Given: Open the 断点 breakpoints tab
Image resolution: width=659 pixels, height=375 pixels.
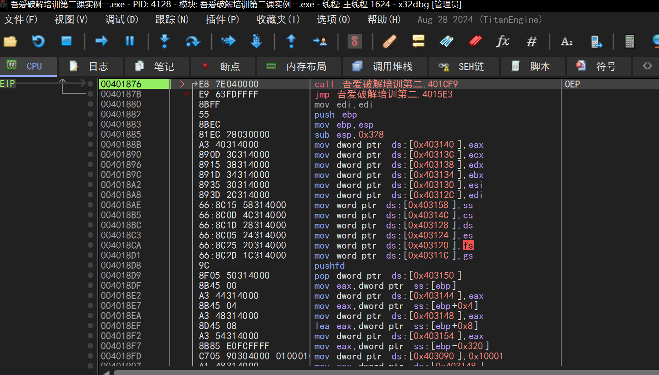Looking at the screenshot, I should tap(222, 66).
